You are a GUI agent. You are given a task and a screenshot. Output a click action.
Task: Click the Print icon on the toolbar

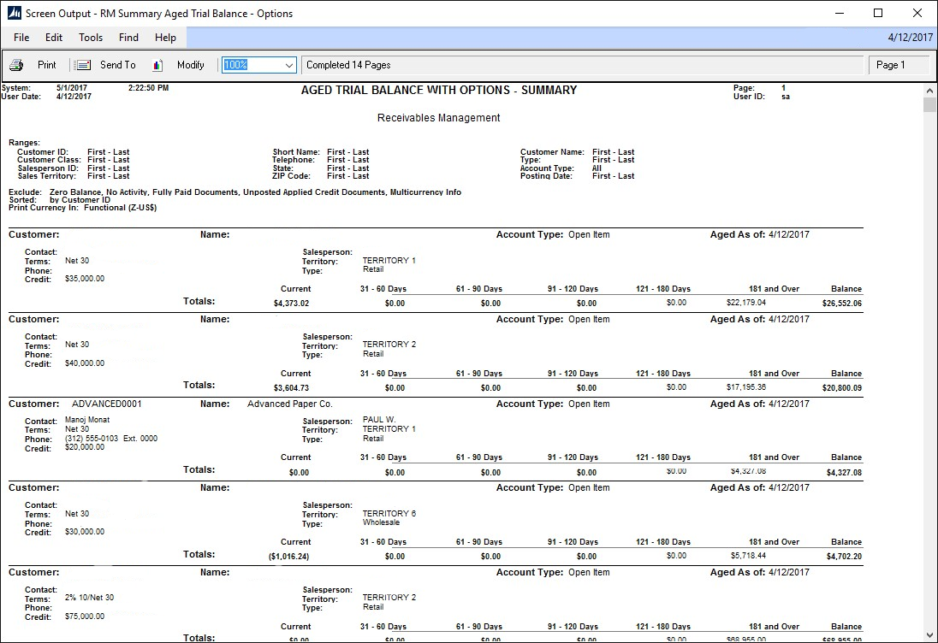point(16,64)
